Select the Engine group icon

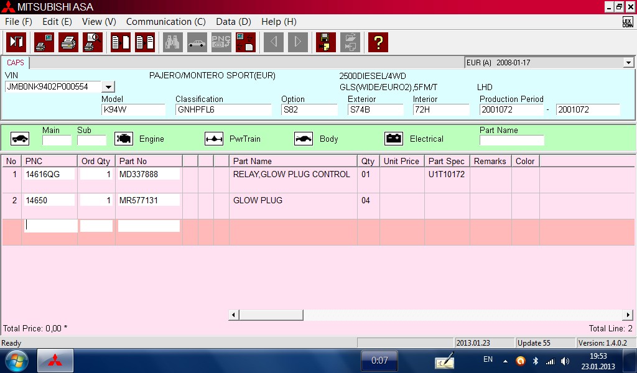point(124,139)
